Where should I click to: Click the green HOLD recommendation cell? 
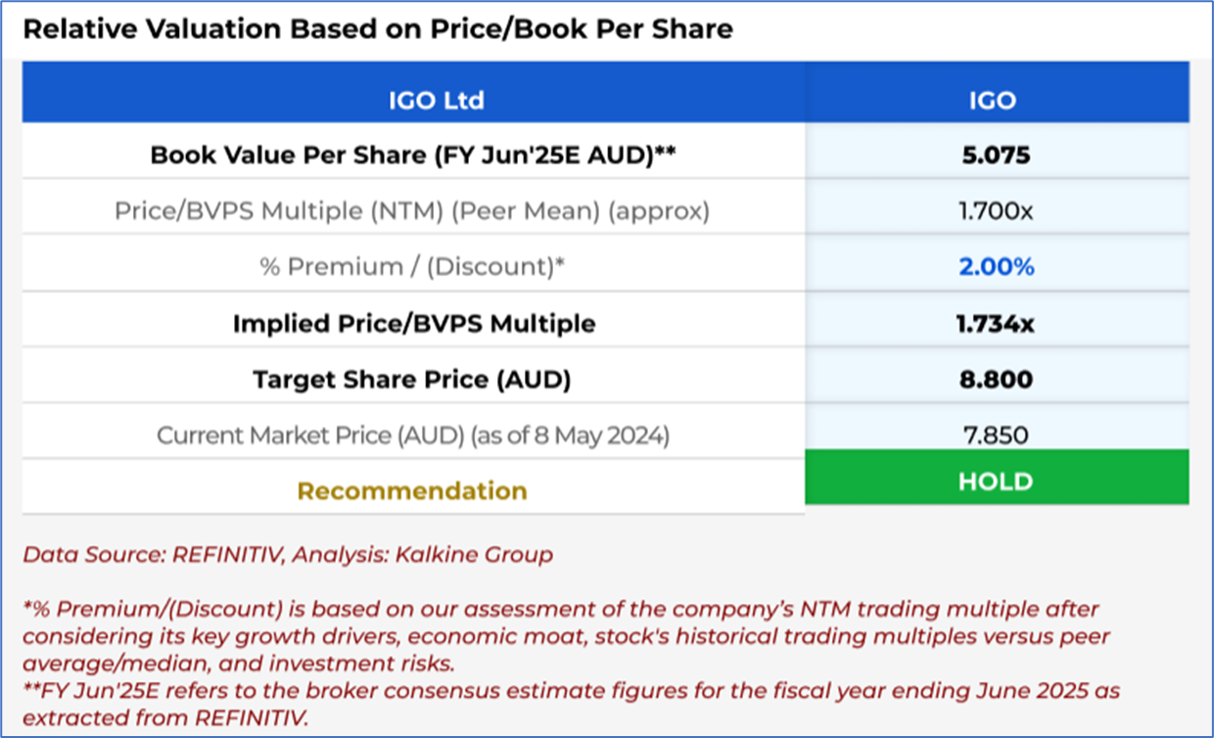click(996, 482)
